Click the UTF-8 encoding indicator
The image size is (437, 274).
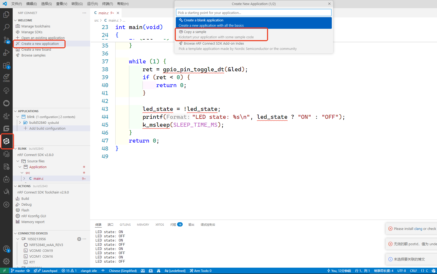pos(402,271)
